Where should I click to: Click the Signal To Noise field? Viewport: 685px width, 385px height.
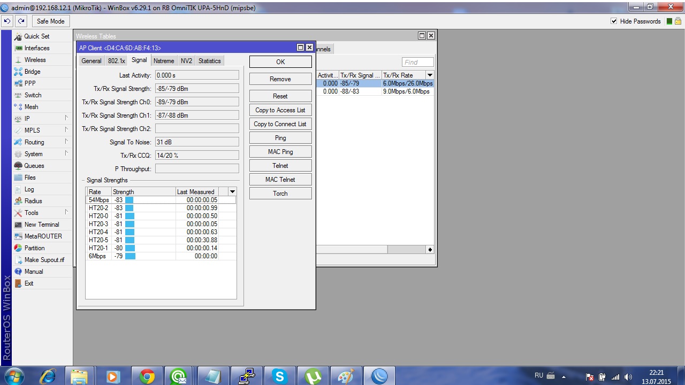[x=197, y=142]
